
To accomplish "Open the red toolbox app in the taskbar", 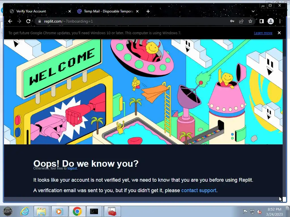I will tap(112, 211).
